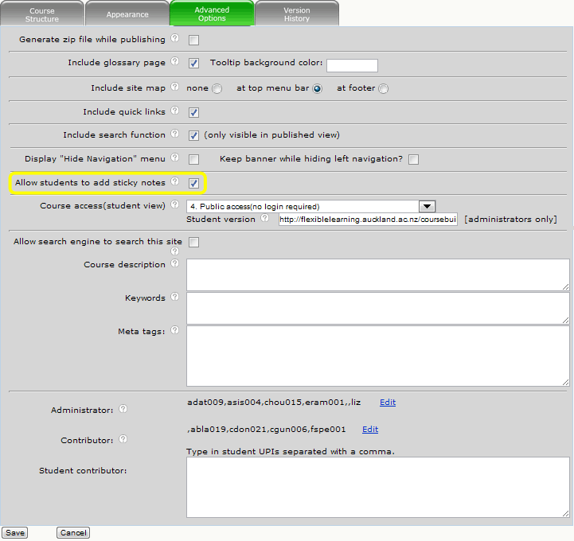Open help icon for Hide Navigation menu
The image size is (574, 541).
pyautogui.click(x=175, y=158)
